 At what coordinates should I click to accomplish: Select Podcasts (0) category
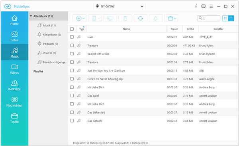click(48, 44)
